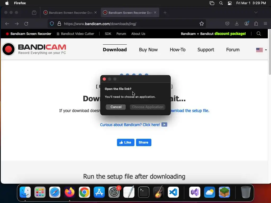Open Launchpad from the dock
The width and height of the screenshot is (271, 203).
pyautogui.click(x=40, y=192)
